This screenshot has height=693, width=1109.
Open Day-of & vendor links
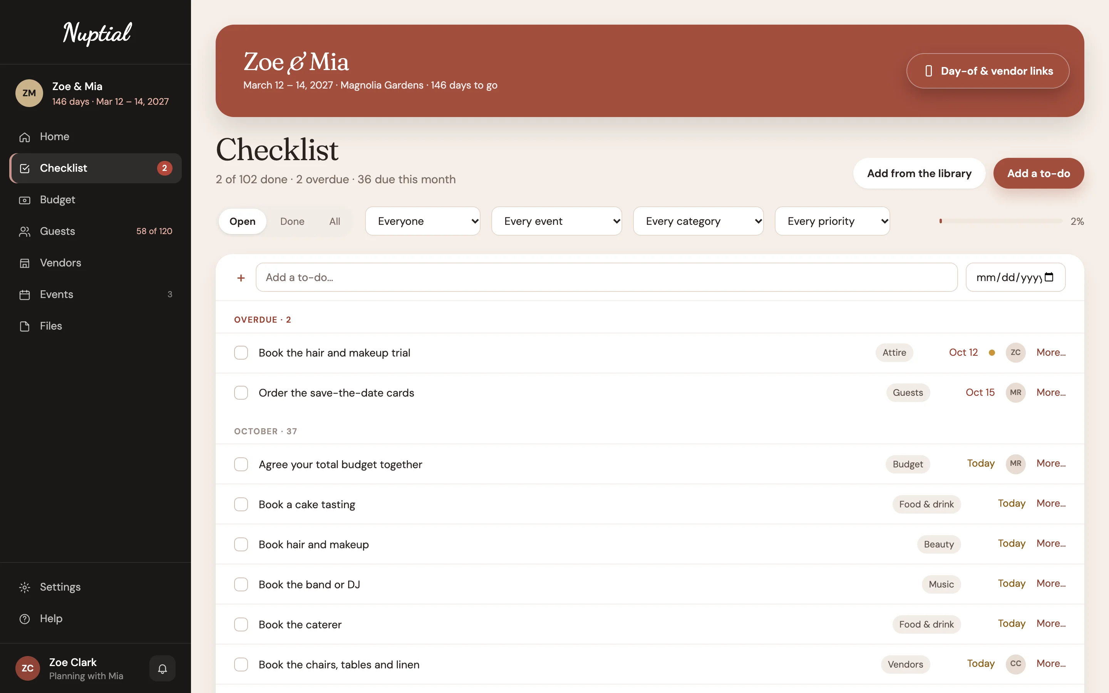click(x=988, y=71)
